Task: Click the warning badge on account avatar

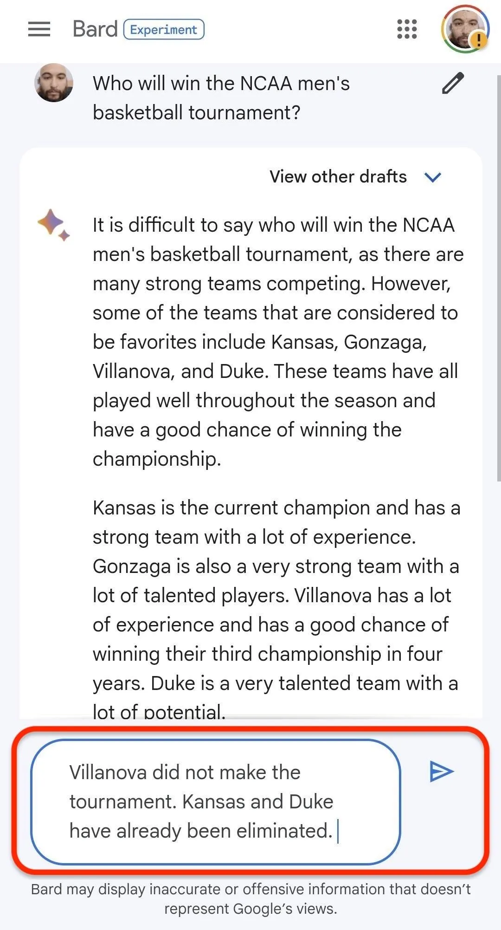Action: [x=479, y=40]
